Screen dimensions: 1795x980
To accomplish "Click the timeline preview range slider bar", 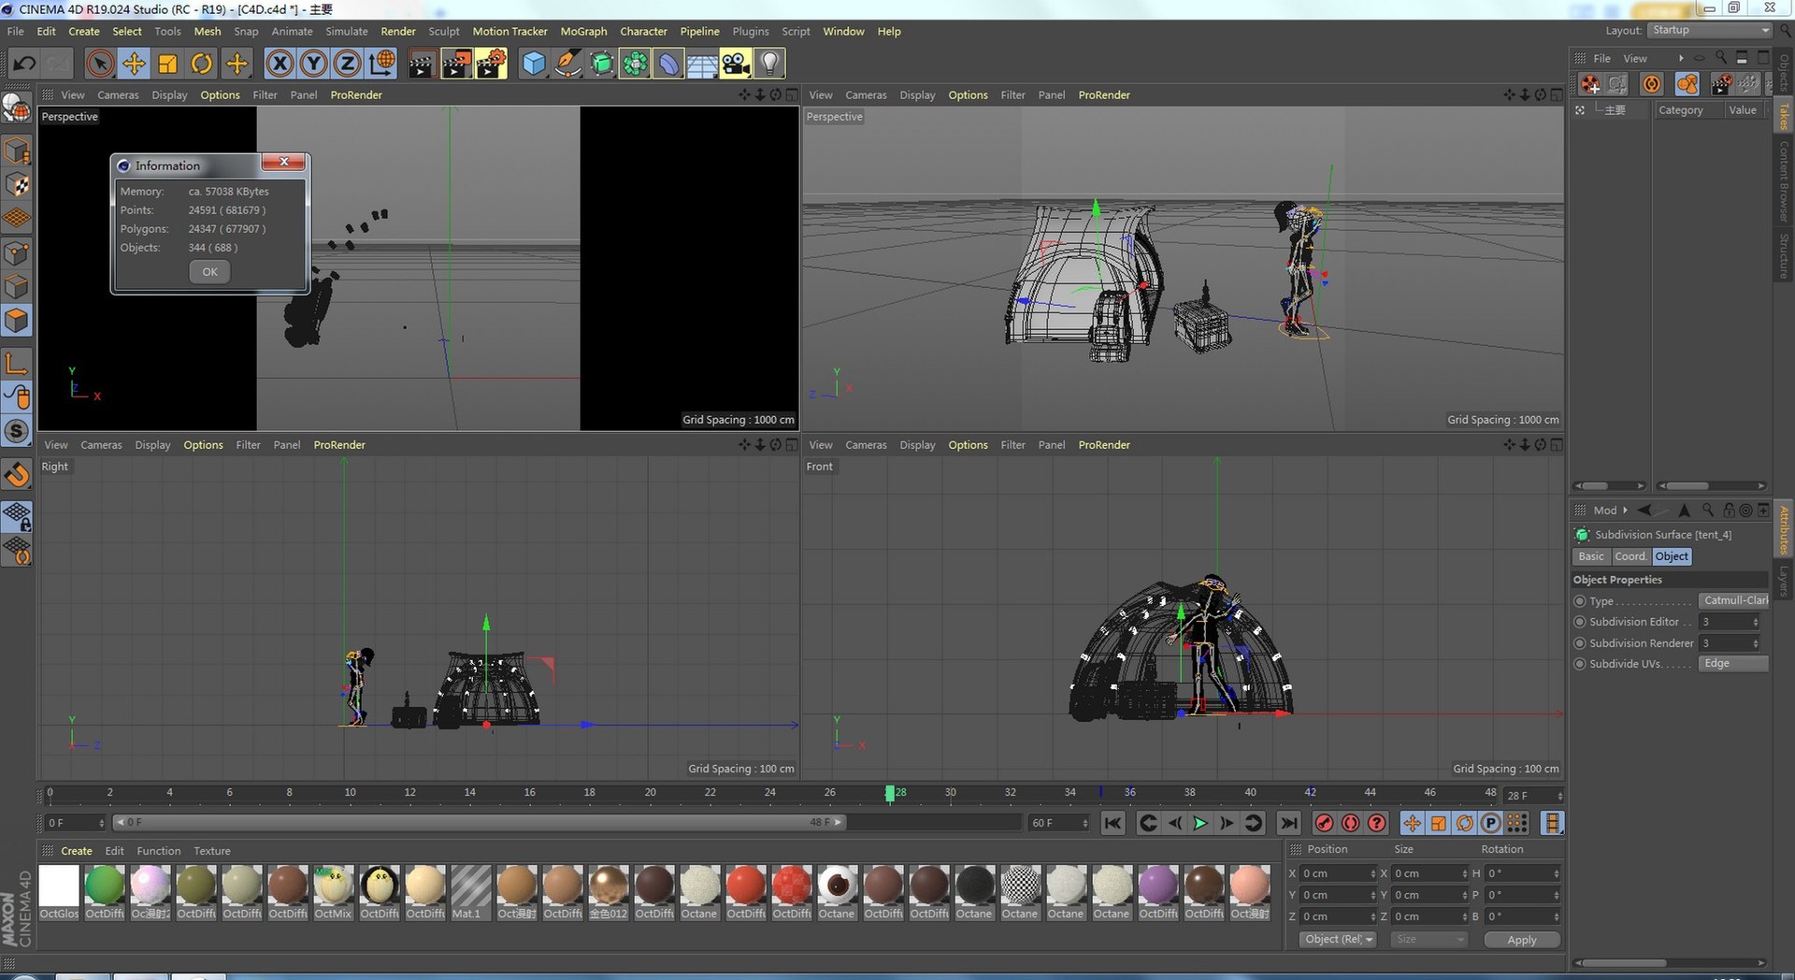I will (x=479, y=822).
